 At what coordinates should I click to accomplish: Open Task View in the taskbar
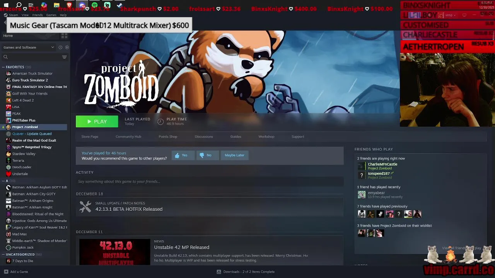click(x=31, y=5)
